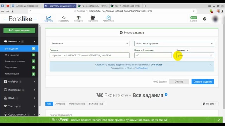Select the Все filter tab
Screen dimensions: 225x126
pyautogui.click(x=49, y=104)
